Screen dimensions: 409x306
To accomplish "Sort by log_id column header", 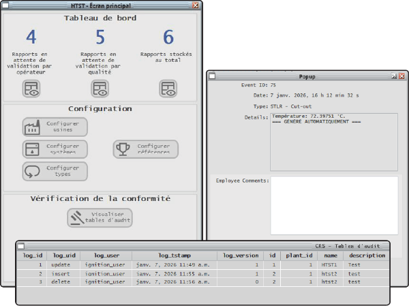I will coord(32,256).
